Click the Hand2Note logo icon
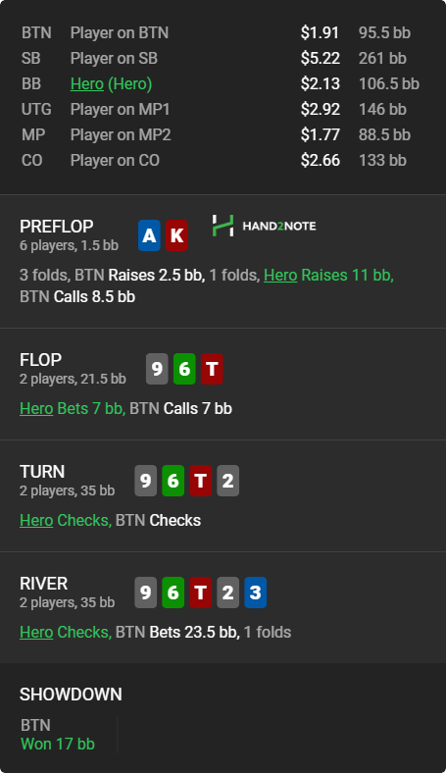The image size is (446, 773). (x=223, y=226)
